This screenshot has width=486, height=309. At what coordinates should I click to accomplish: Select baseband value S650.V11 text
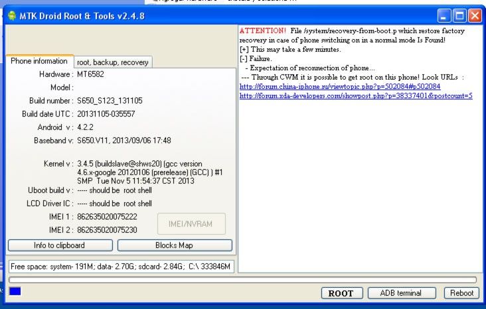point(124,141)
